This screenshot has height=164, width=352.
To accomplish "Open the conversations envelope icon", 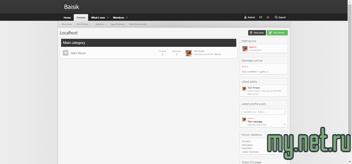I will pyautogui.click(x=261, y=17).
